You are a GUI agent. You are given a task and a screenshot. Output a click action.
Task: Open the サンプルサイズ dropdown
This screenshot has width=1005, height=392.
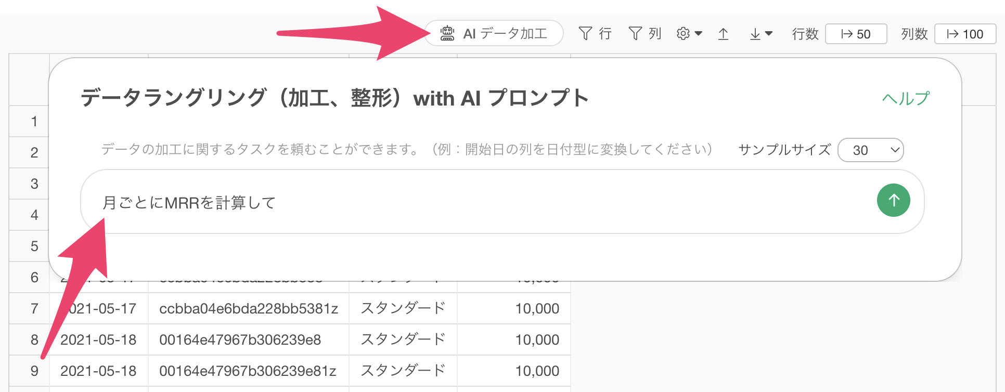point(870,150)
